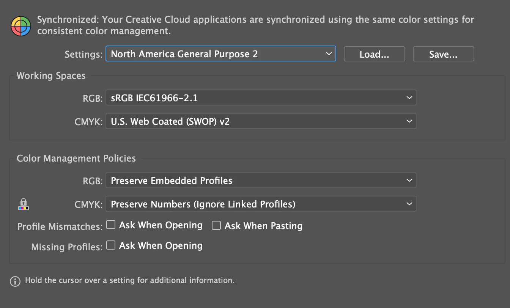Open the Settings preset dropdown
The image size is (510, 308).
pos(220,54)
